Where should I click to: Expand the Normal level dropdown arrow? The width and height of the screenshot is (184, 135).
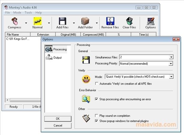coord(49,23)
